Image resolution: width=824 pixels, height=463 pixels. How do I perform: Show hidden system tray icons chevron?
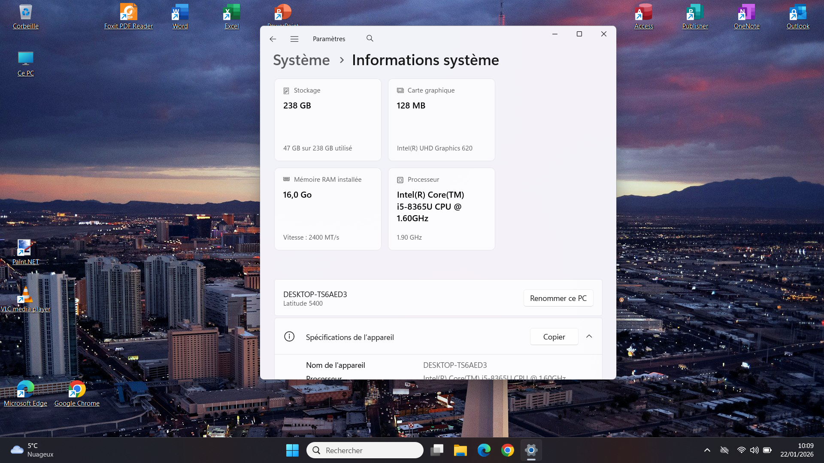[707, 450]
